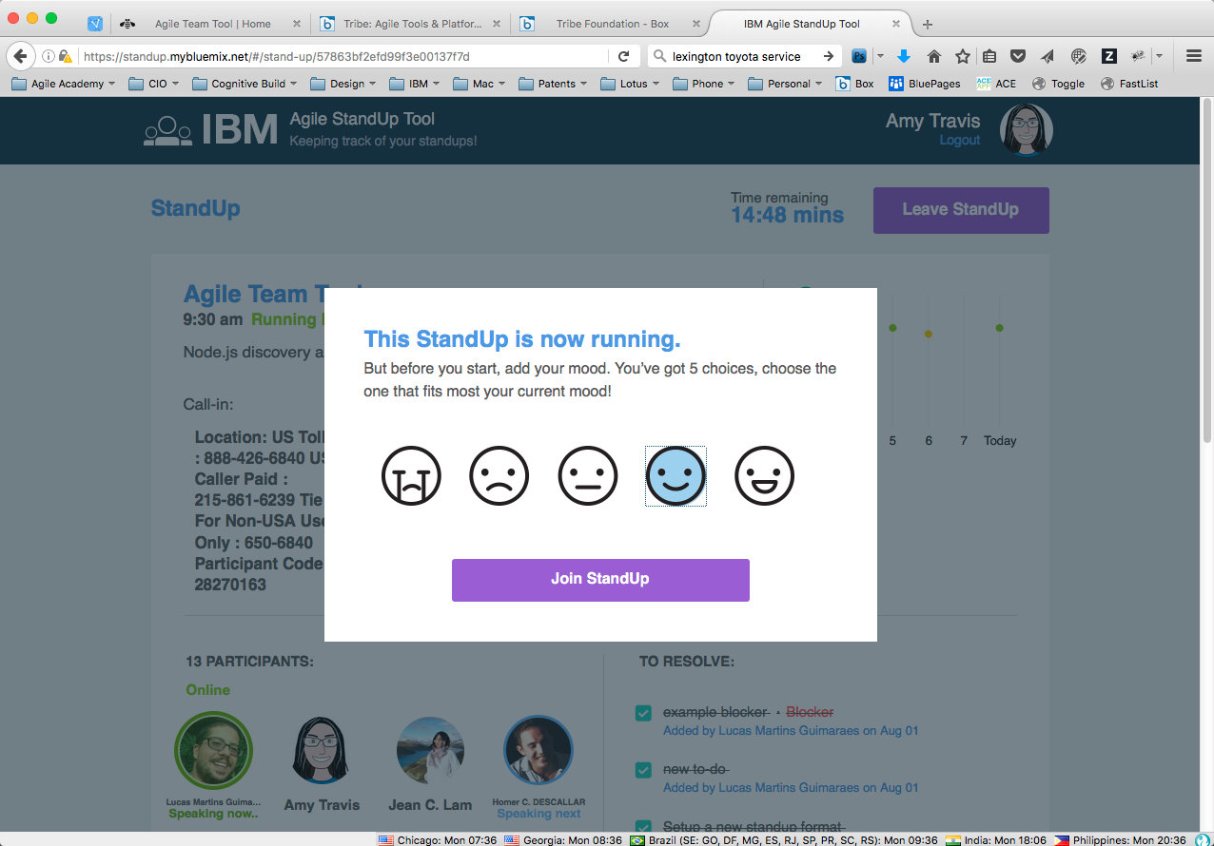1214x846 pixels.
Task: Open Amy Travis profile avatar in header
Action: click(x=1027, y=130)
